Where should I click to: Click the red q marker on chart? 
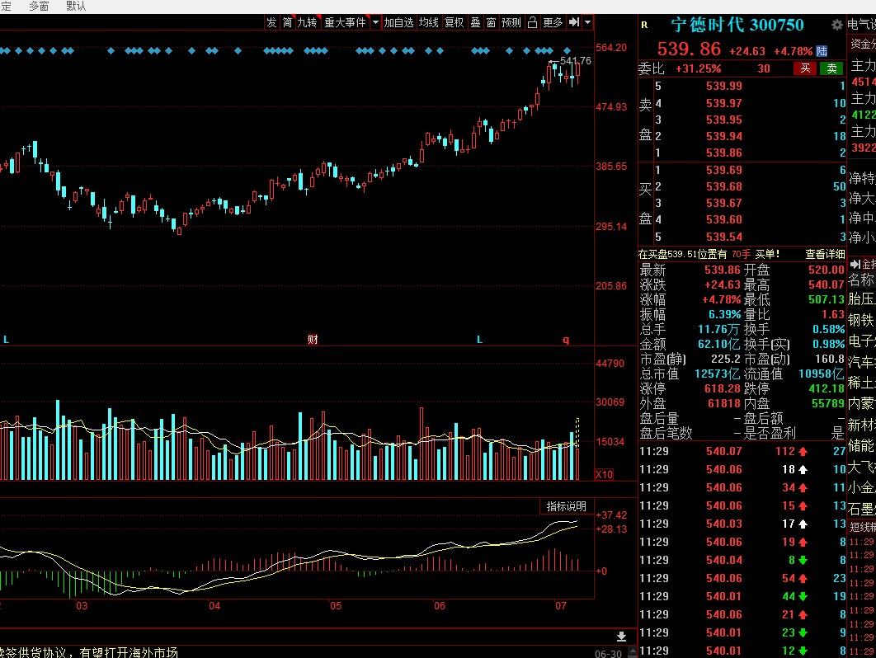566,340
